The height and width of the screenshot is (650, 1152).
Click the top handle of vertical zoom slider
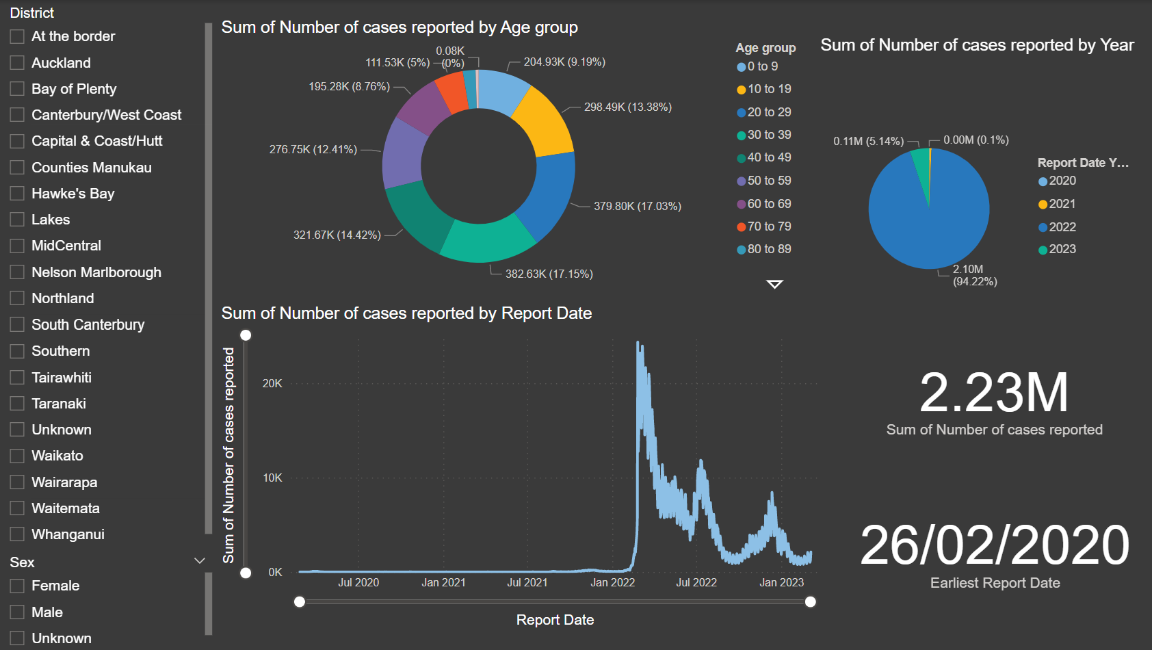[x=246, y=335]
